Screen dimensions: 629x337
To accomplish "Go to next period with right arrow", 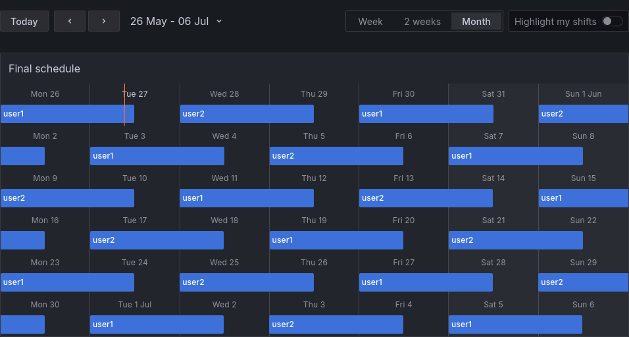I will coord(104,21).
